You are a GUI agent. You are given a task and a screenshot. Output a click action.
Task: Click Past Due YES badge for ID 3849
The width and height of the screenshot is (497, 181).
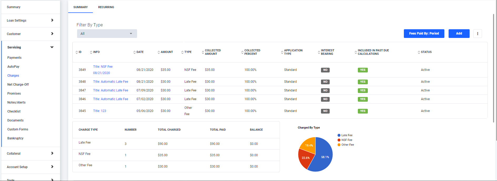point(363,70)
